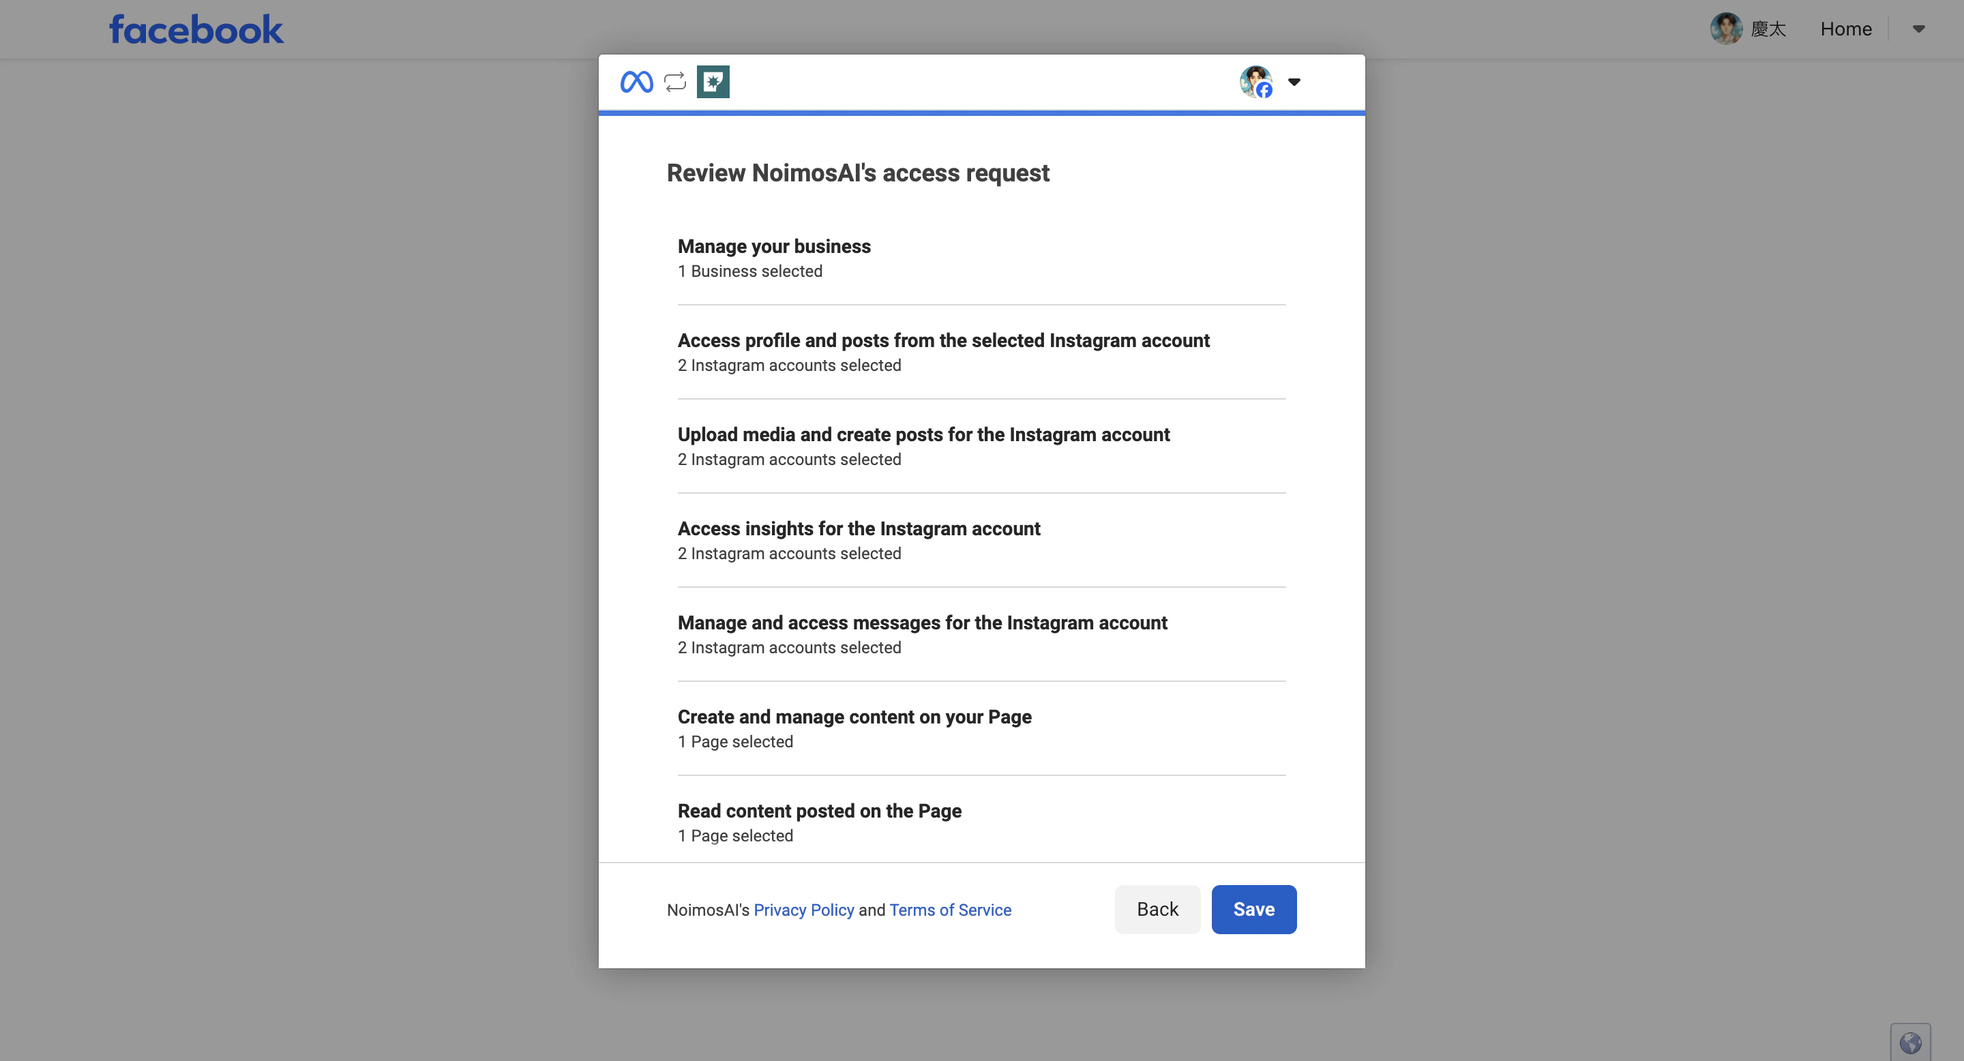Screen dimensions: 1964x1061
Task: Click the facebook wordmark logo
Action: [195, 28]
